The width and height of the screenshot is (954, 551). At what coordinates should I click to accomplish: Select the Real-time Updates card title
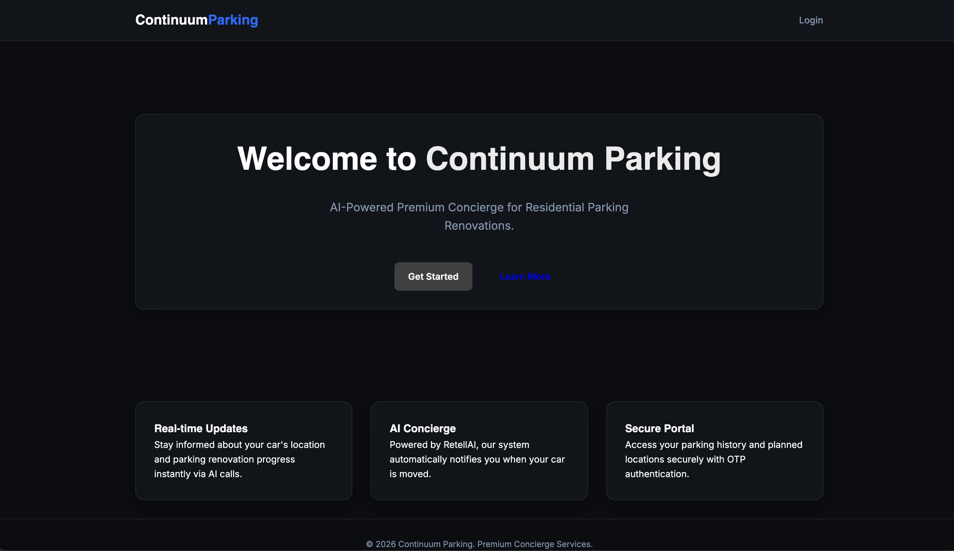pyautogui.click(x=201, y=428)
